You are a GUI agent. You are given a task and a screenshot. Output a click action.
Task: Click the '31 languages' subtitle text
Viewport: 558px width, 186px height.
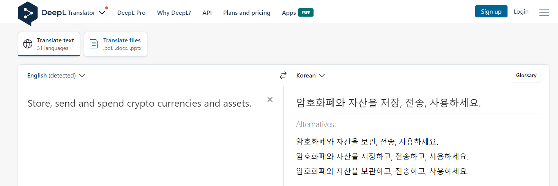pos(53,48)
